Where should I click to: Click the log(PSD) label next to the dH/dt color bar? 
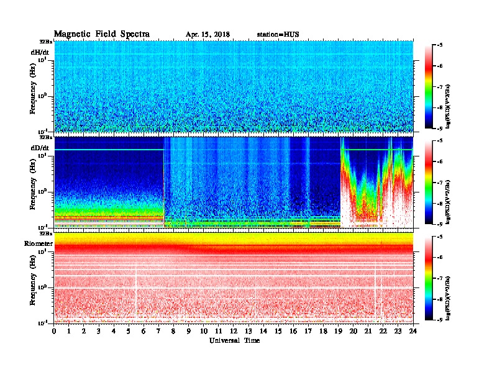pyautogui.click(x=448, y=107)
